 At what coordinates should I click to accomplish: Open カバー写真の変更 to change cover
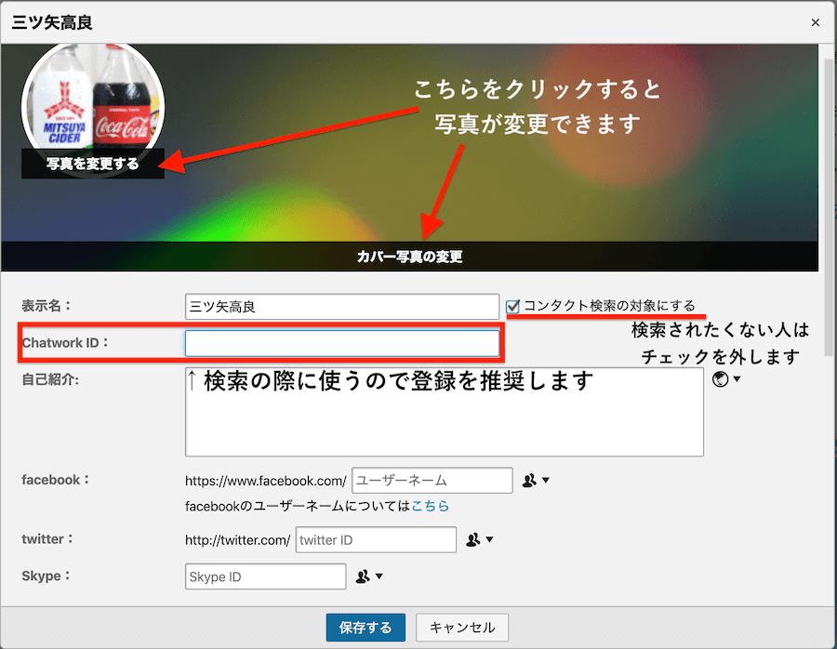pyautogui.click(x=409, y=257)
